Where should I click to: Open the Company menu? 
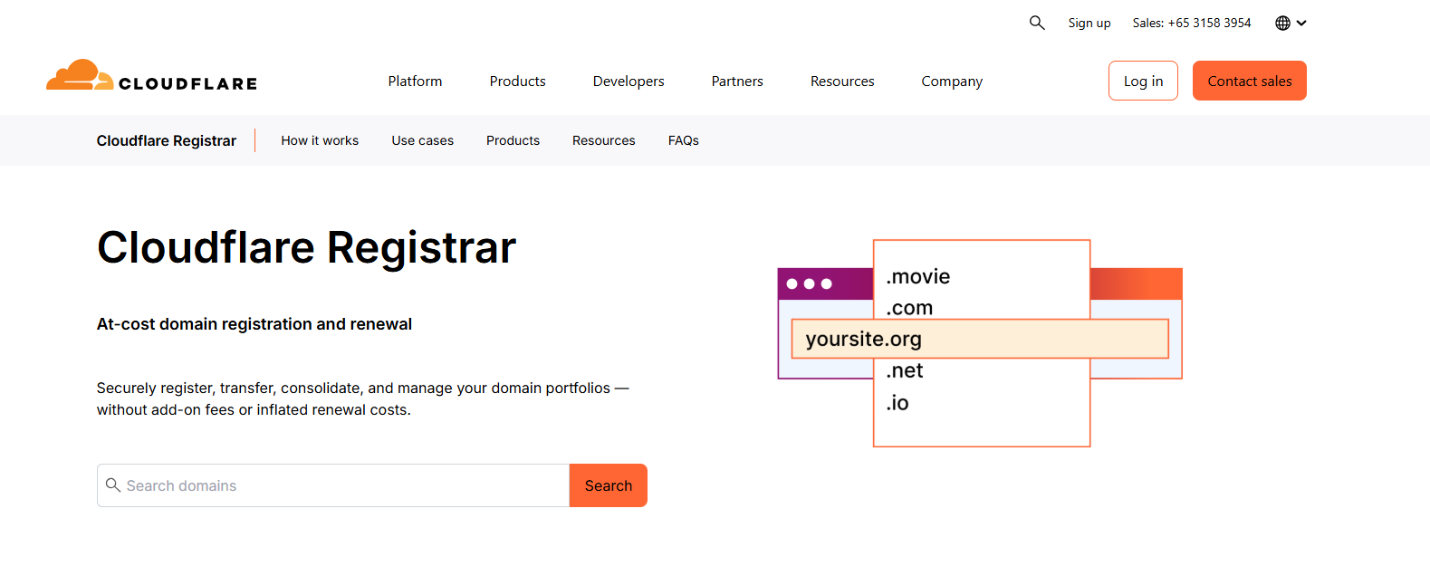(952, 82)
